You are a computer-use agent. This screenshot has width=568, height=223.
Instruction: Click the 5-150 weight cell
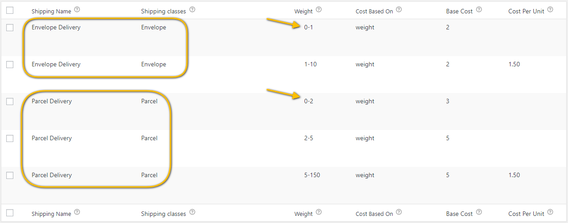312,175
